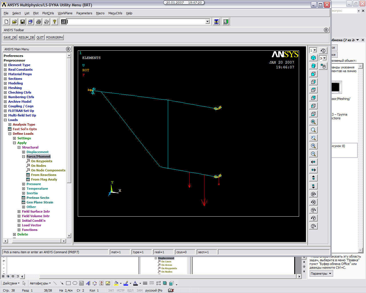This screenshot has height=293, width=366.
Task: Open the Автофигуры menu in Word drawing toolbar
Action: [40, 283]
